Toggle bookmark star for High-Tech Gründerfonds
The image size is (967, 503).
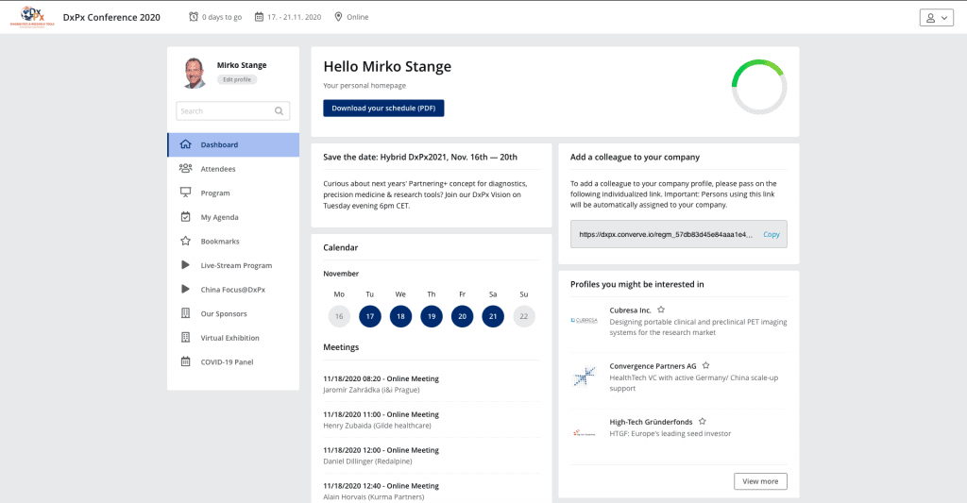(702, 421)
